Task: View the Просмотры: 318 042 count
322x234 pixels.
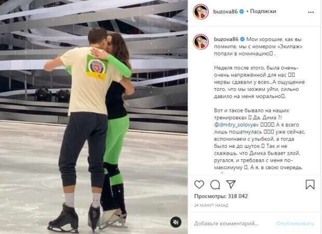Action: [x=221, y=196]
